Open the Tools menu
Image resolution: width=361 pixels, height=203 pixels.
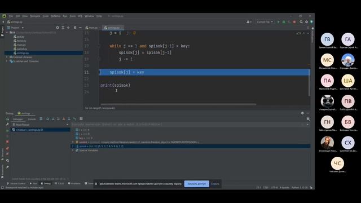coord(73,16)
